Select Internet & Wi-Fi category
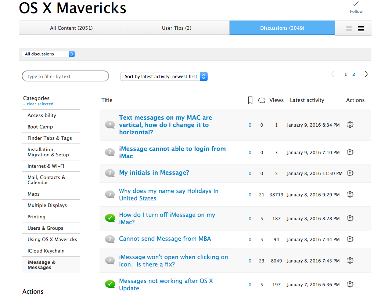This screenshot has height=294, width=385. pyautogui.click(x=51, y=166)
